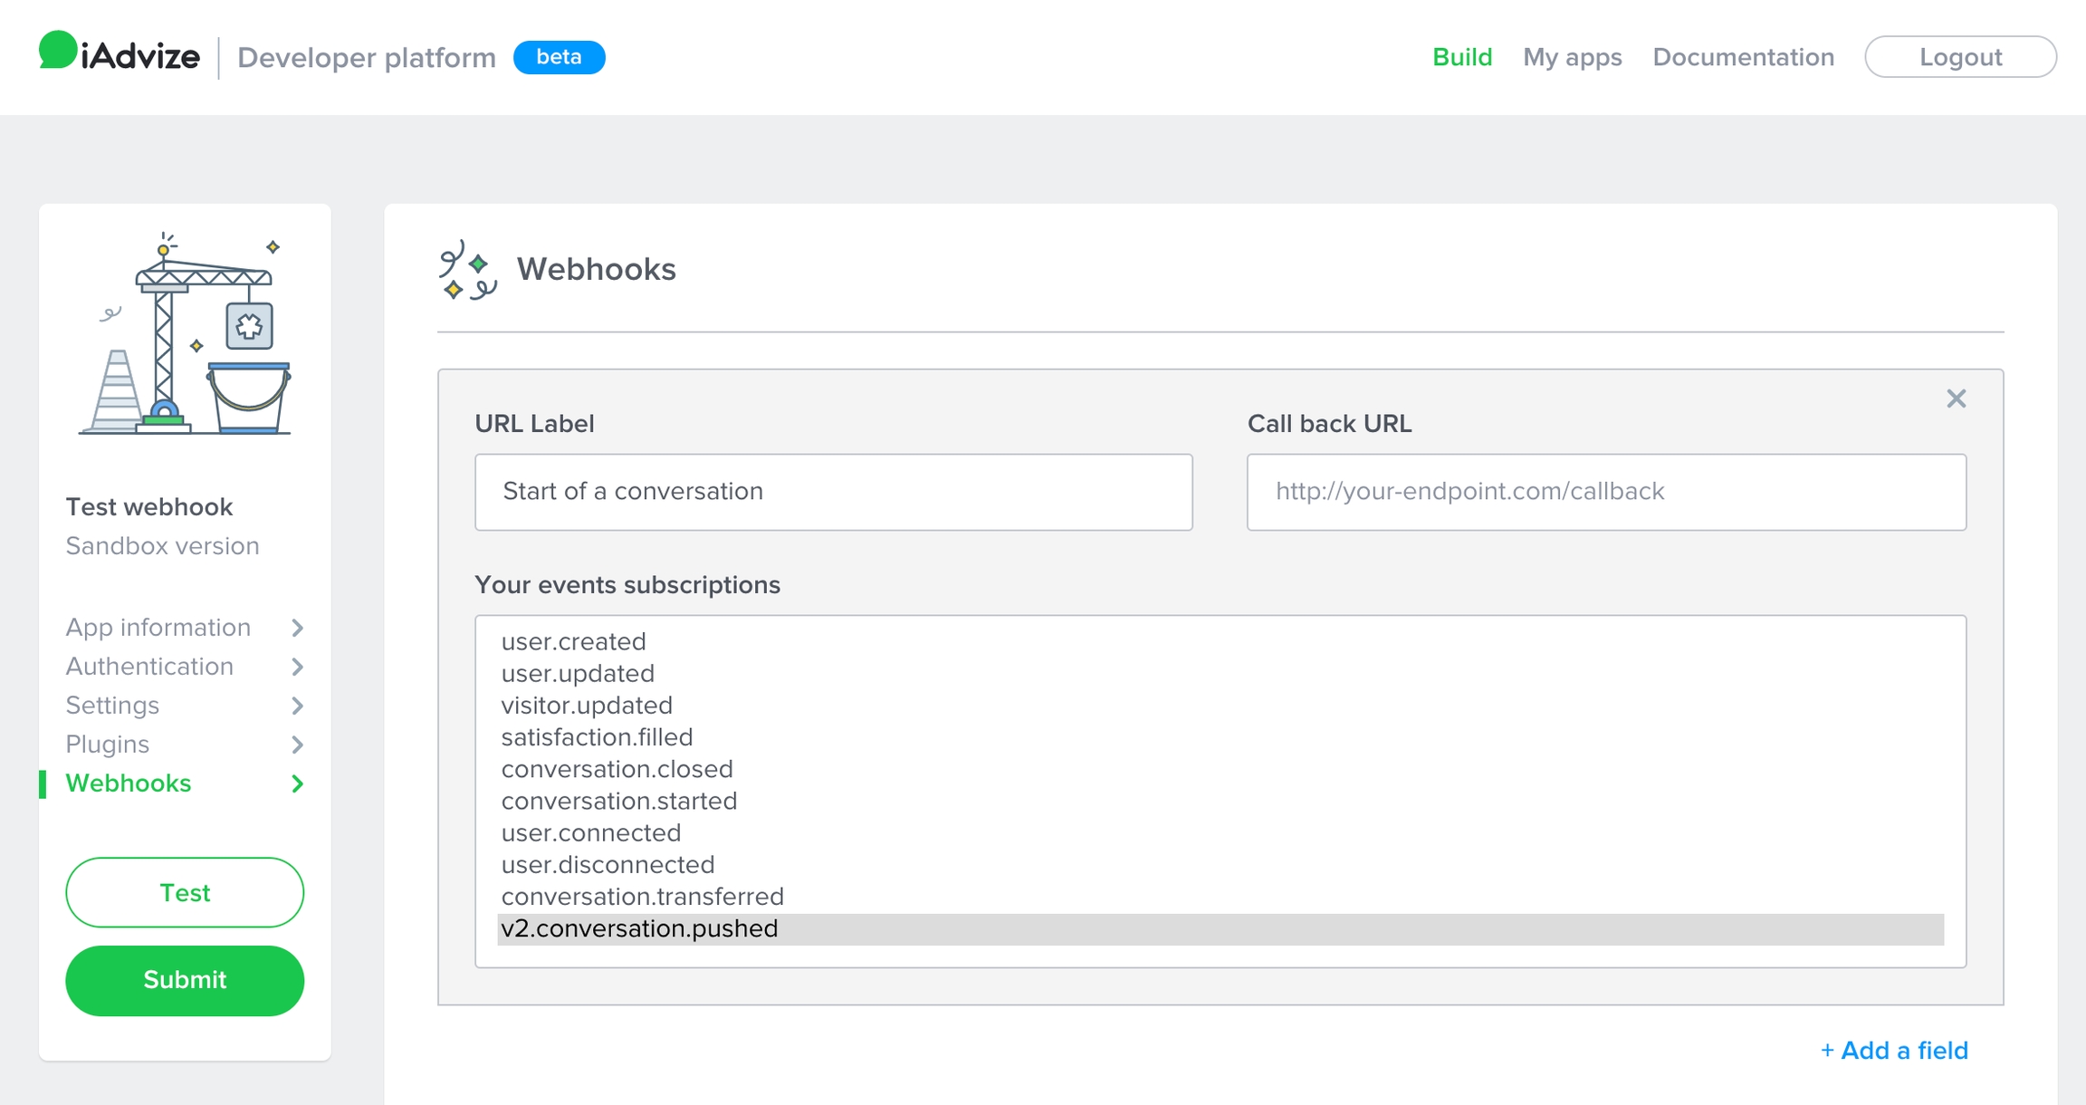The width and height of the screenshot is (2086, 1105).
Task: Submit the webhook configuration
Action: 185,980
